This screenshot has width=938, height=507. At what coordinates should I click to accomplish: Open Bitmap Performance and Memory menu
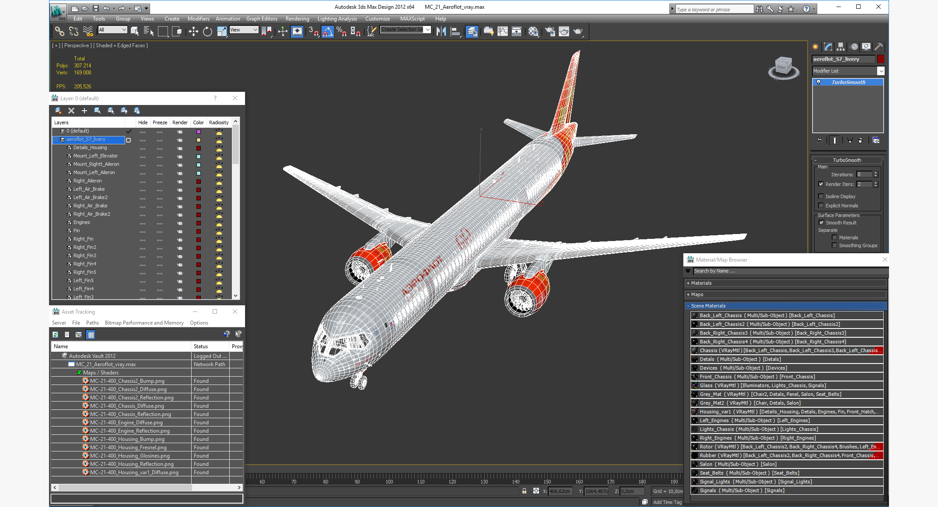click(144, 323)
